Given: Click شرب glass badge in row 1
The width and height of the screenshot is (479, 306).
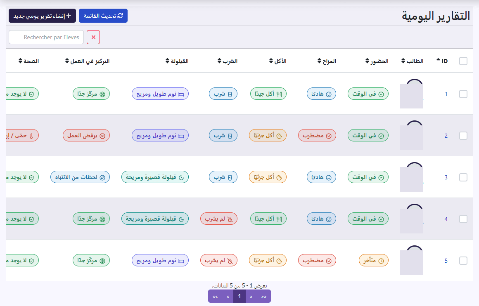Looking at the screenshot, I should click(x=223, y=94).
